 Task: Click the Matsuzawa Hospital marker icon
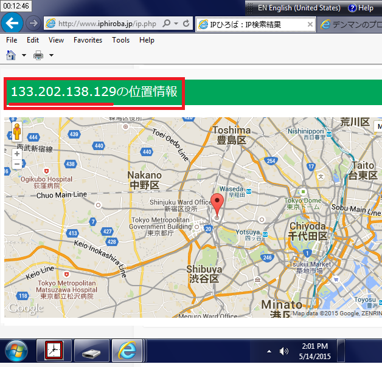click(66, 275)
